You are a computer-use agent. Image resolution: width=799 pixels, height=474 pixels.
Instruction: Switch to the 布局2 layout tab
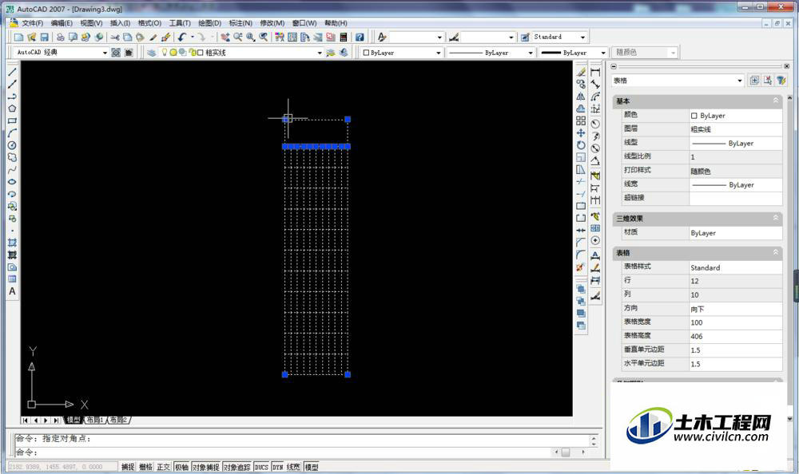coord(119,420)
